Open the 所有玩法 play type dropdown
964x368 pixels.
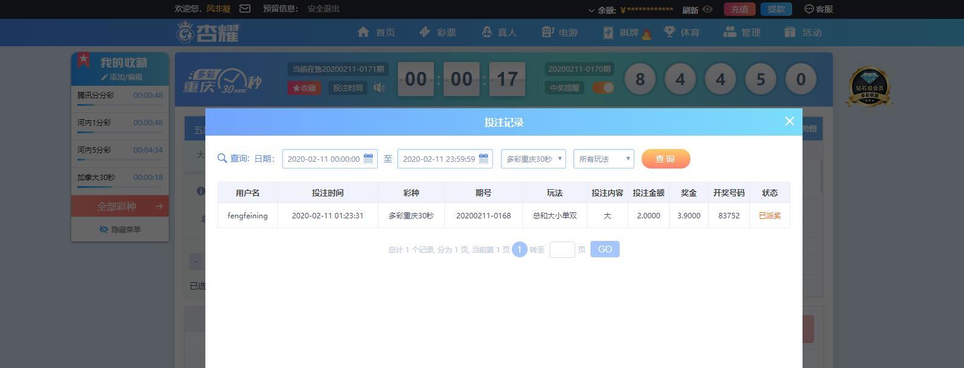tap(604, 159)
